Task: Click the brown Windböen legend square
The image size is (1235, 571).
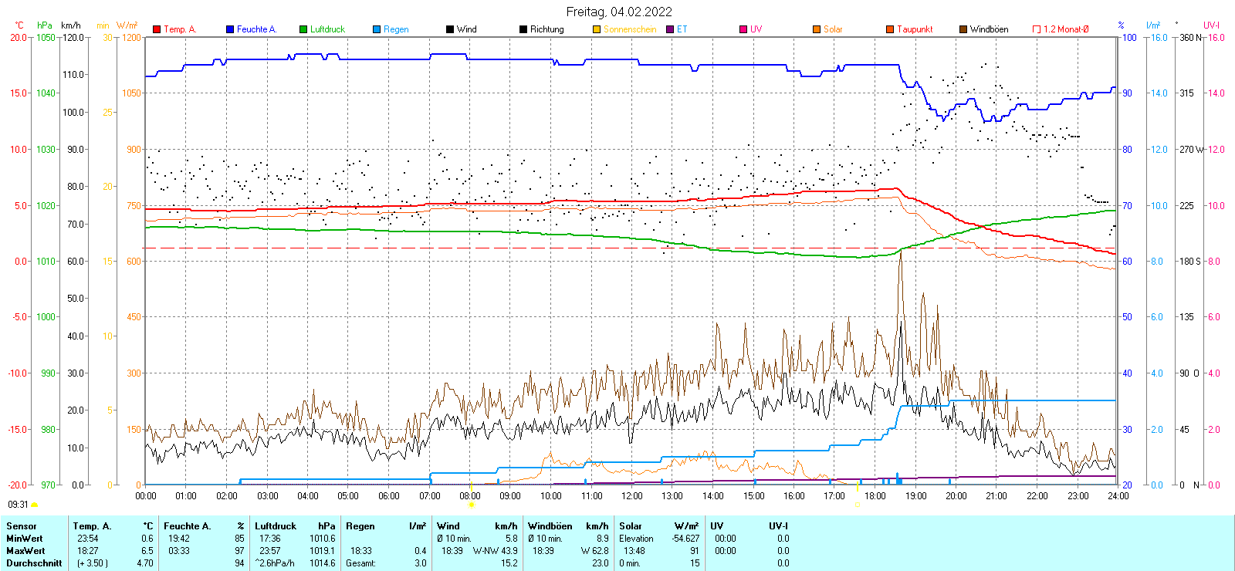Action: point(963,29)
